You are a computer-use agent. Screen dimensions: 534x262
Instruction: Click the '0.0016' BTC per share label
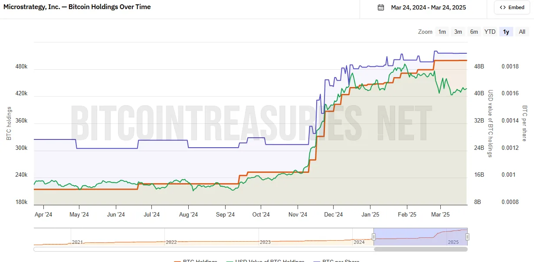[x=510, y=94]
